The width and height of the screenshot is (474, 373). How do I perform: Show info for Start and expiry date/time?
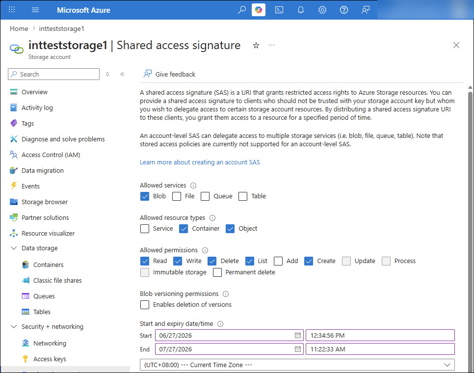[x=220, y=324]
